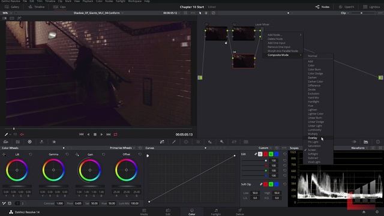Click Add Node in context menu
Viewport: 384px width, 216px height.
click(283, 35)
